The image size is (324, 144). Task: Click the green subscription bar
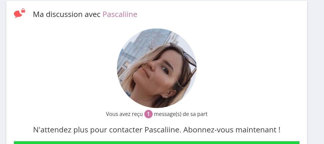(157, 142)
